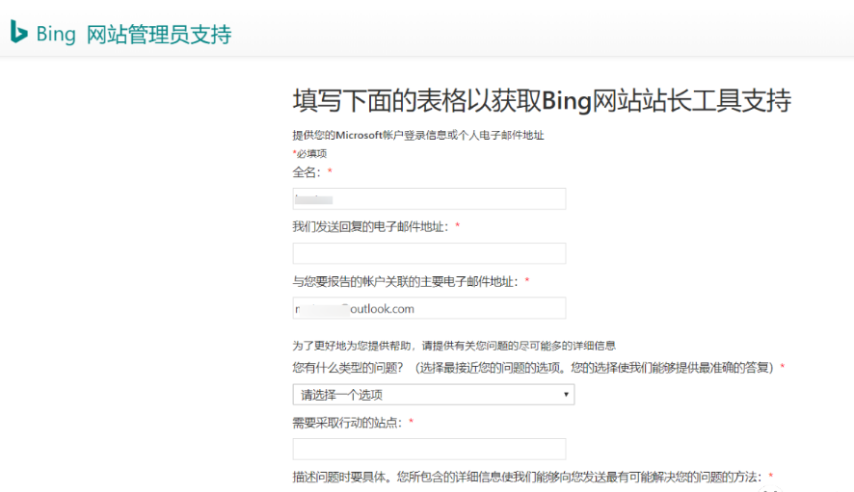Click the Bing wordmark in header
This screenshot has height=492, width=854.
pyautogui.click(x=56, y=35)
